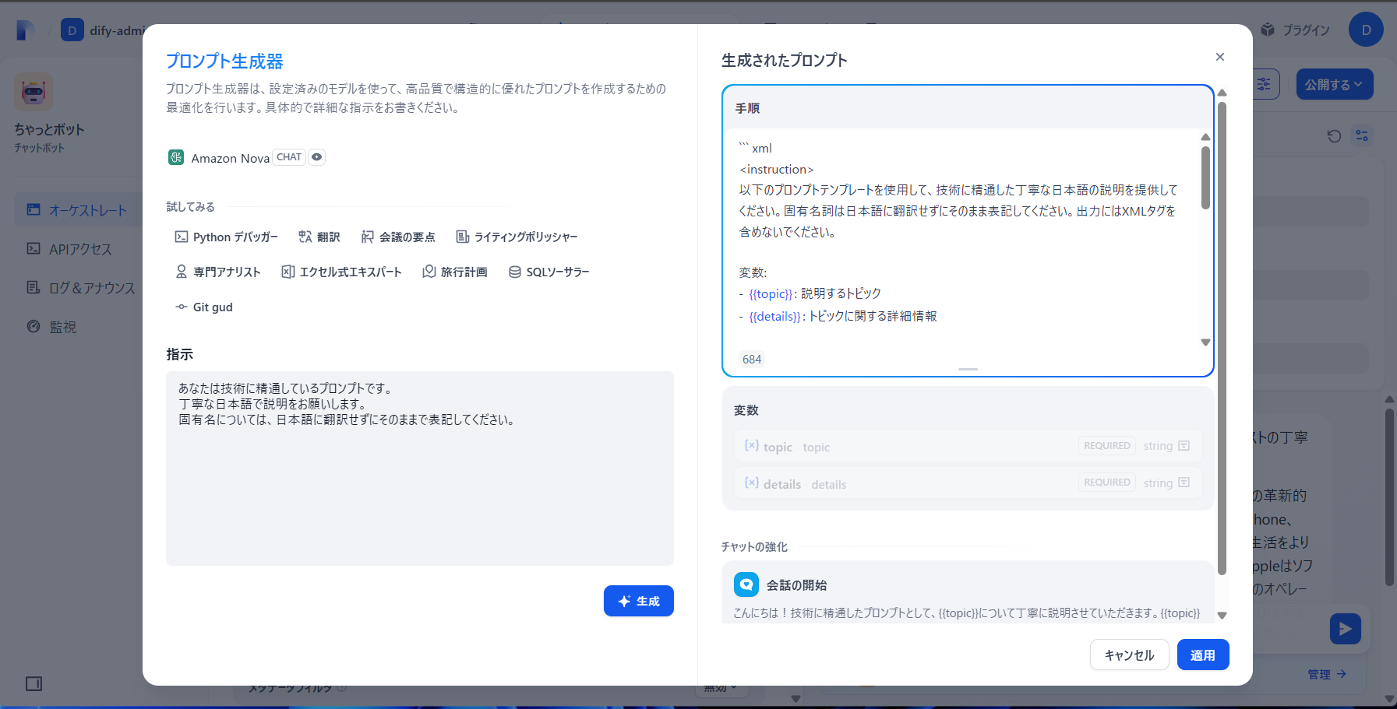The width and height of the screenshot is (1397, 709).
Task: Click the model settings sliders icon by 公開する
Action: (x=1263, y=84)
